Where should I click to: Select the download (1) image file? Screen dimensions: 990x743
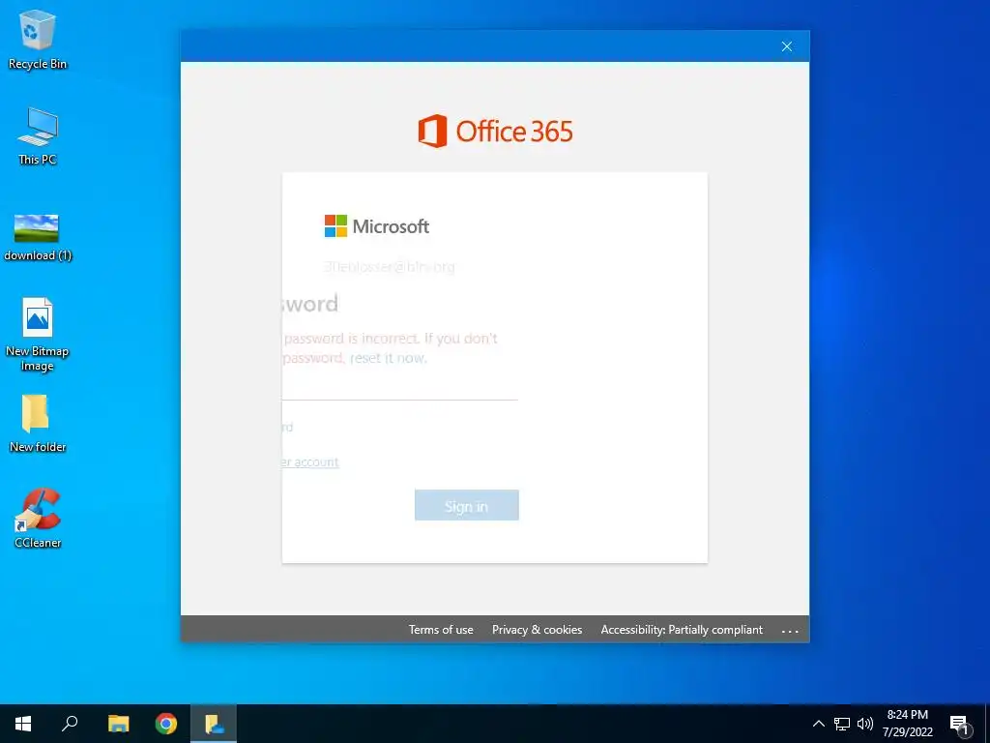[38, 238]
